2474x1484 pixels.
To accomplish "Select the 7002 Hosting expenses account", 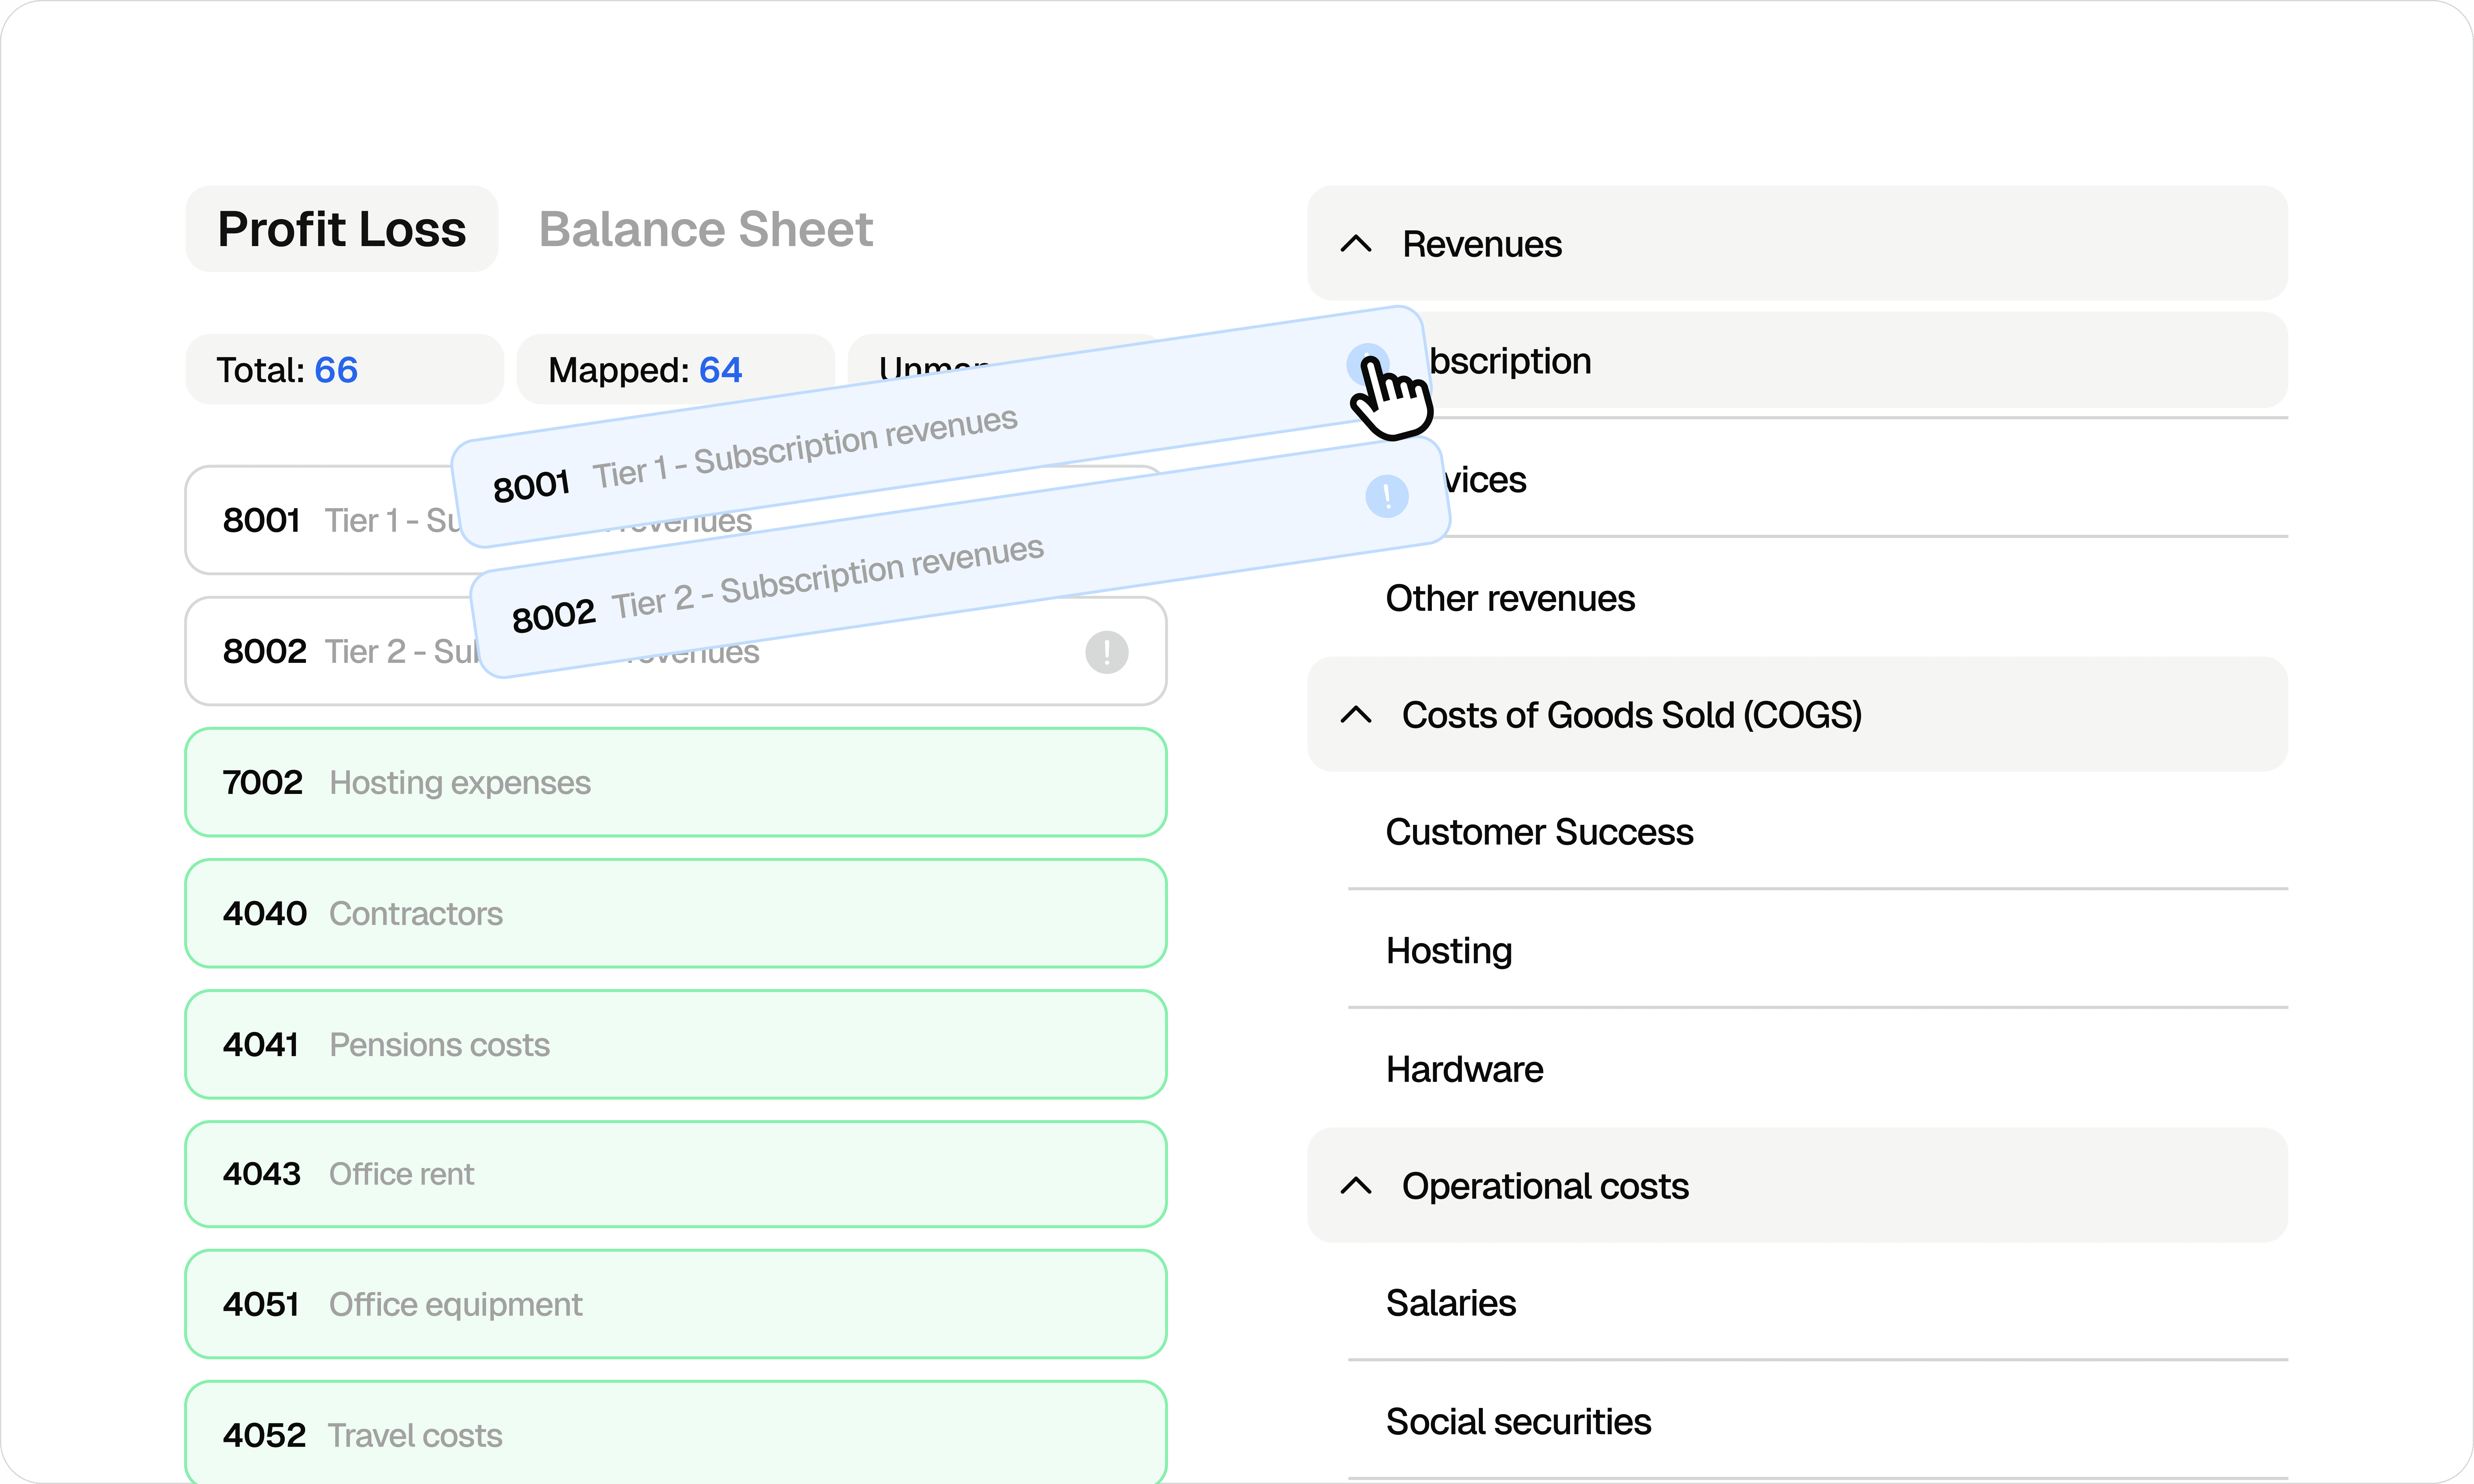I will (x=676, y=782).
